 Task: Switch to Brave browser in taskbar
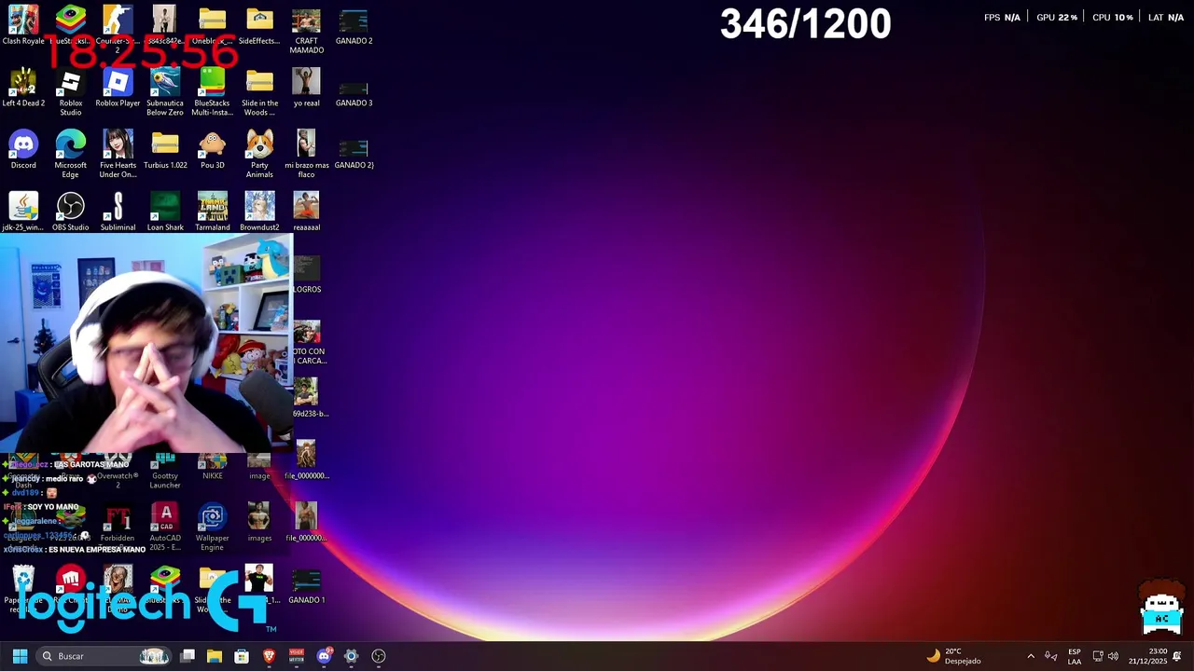point(269,656)
